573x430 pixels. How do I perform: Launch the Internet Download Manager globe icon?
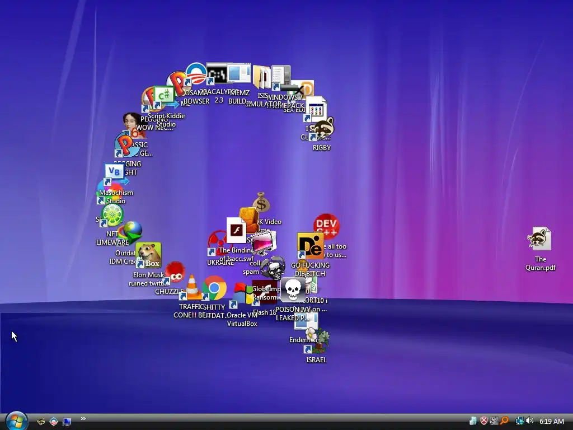[131, 232]
